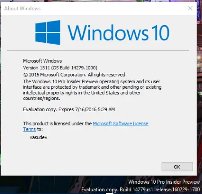The image size is (202, 194).
Task: Click the About Windows title bar text
Action: click(22, 9)
